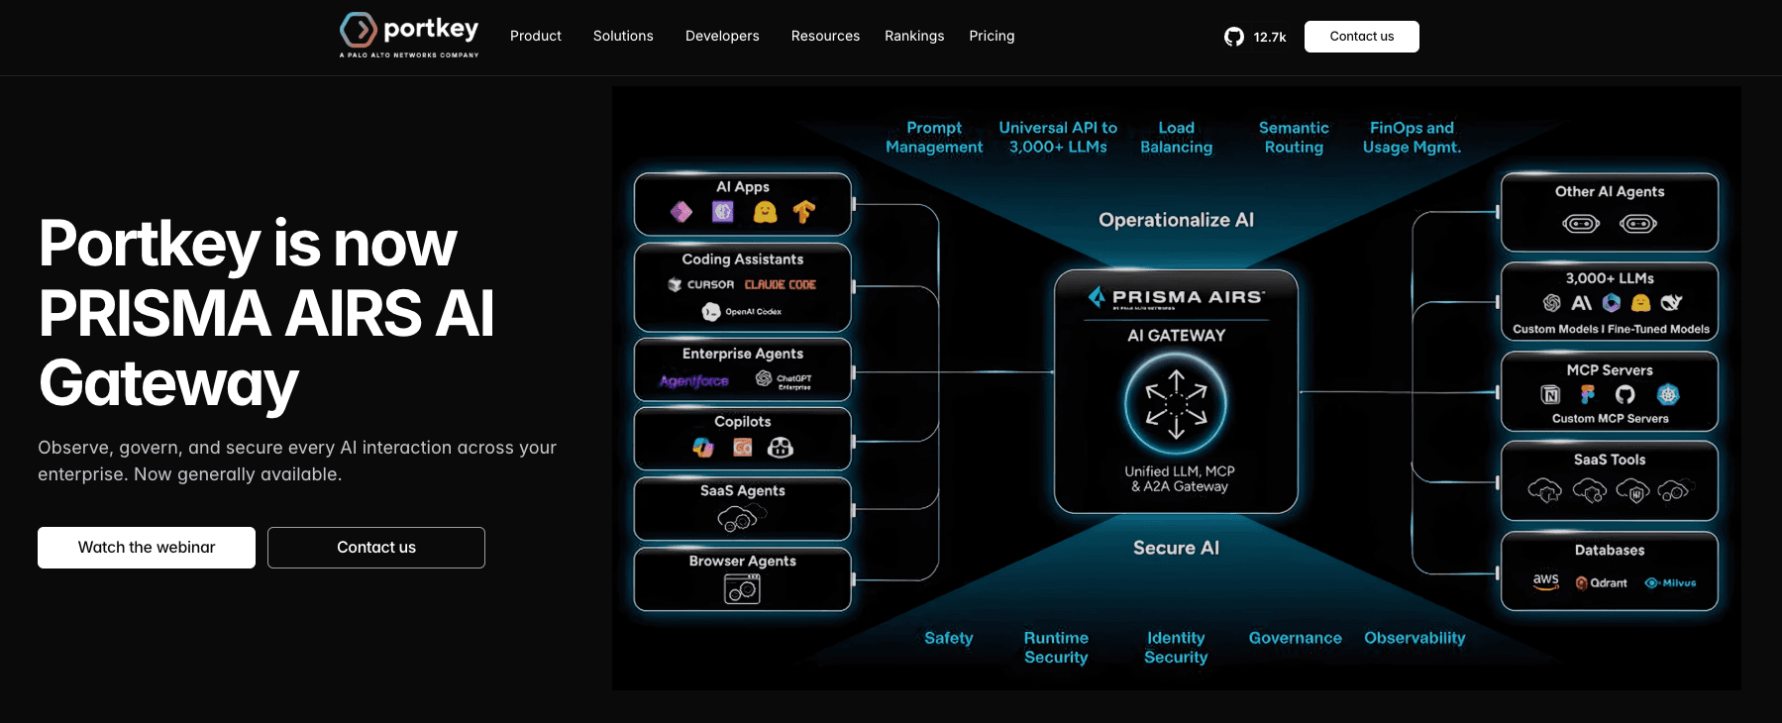This screenshot has width=1782, height=723.
Task: Click the Claude Code logo in the diagram
Action: (781, 284)
